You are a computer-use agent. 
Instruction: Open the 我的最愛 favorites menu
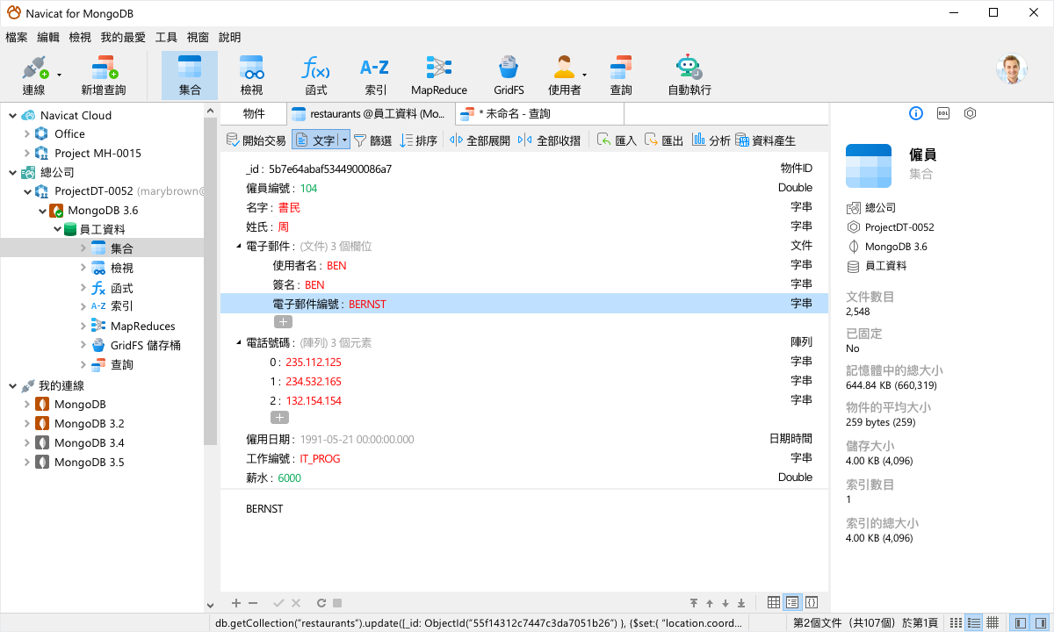[123, 37]
